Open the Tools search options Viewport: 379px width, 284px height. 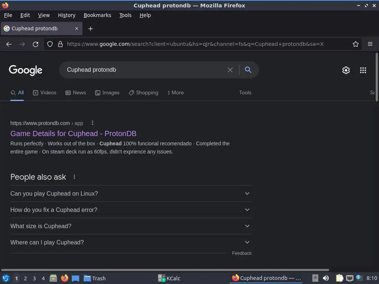(x=245, y=93)
